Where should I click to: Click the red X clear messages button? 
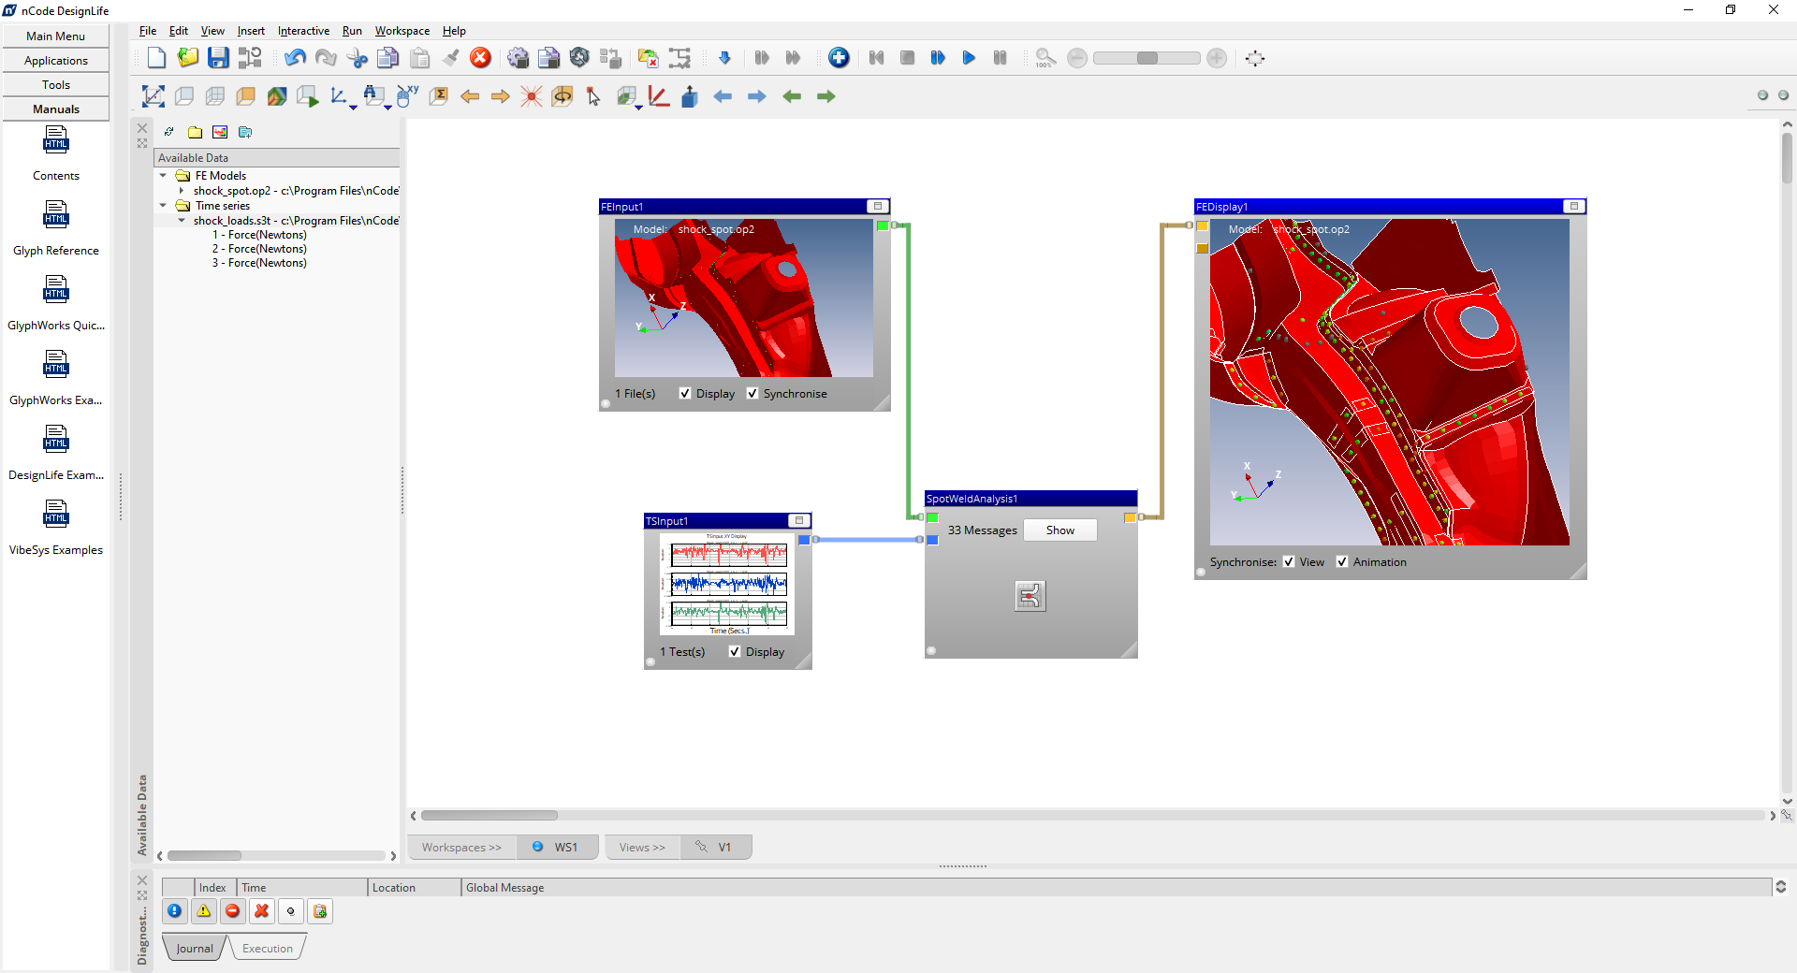click(x=262, y=911)
